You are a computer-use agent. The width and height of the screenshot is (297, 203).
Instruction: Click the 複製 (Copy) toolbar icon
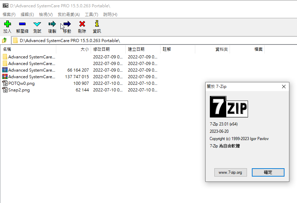[52, 26]
